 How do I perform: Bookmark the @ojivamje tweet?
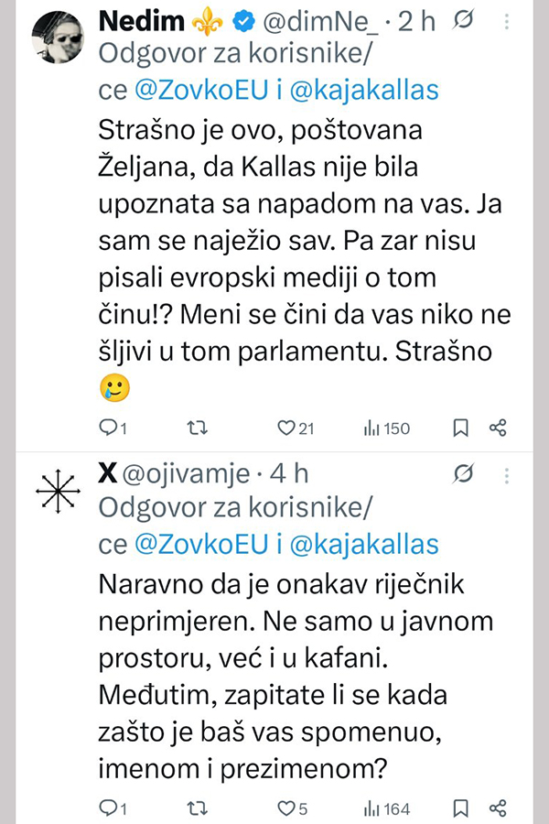coord(462,808)
